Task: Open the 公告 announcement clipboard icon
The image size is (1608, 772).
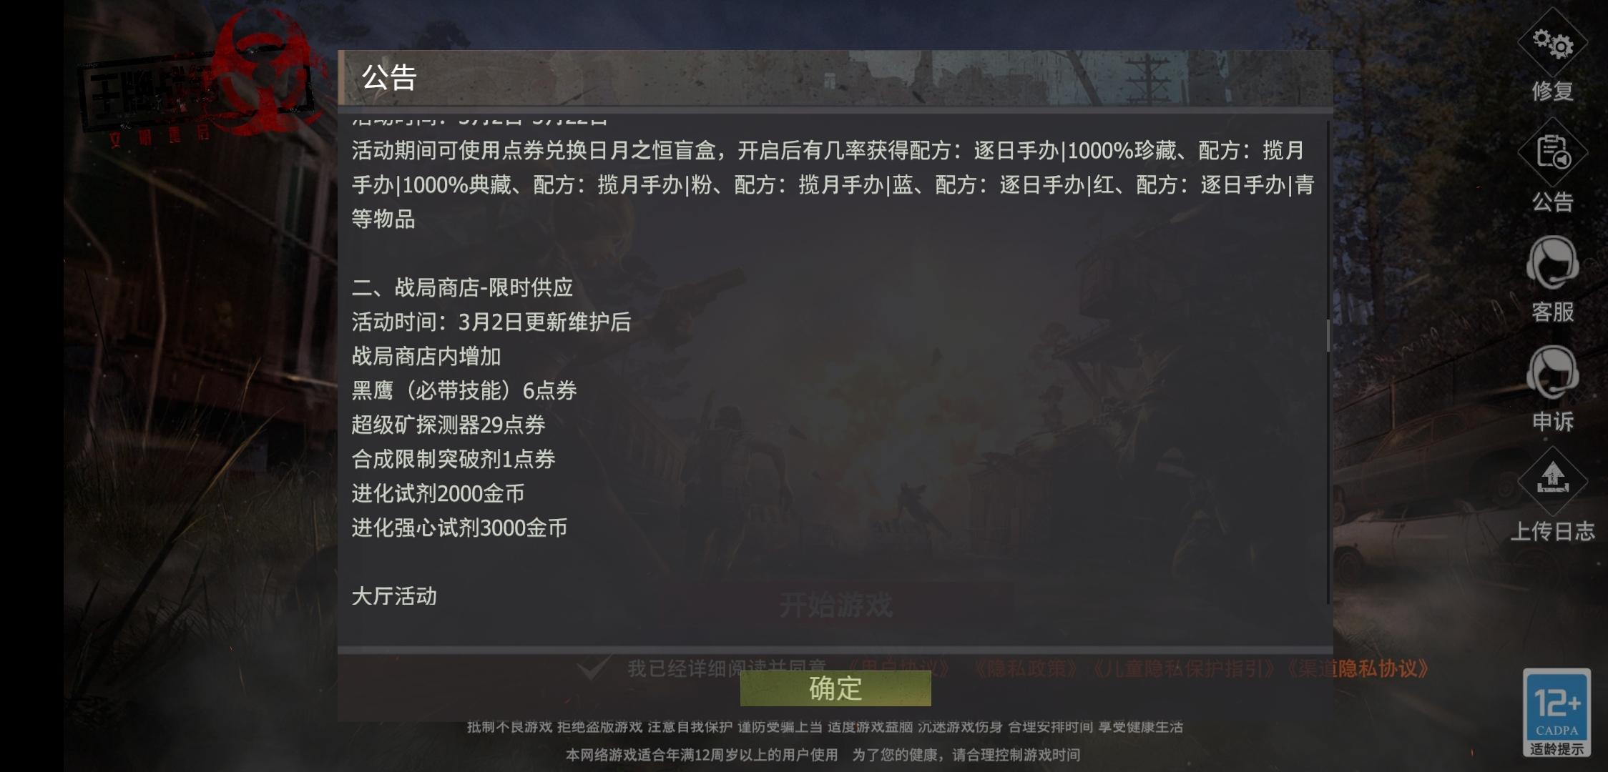Action: pos(1552,152)
